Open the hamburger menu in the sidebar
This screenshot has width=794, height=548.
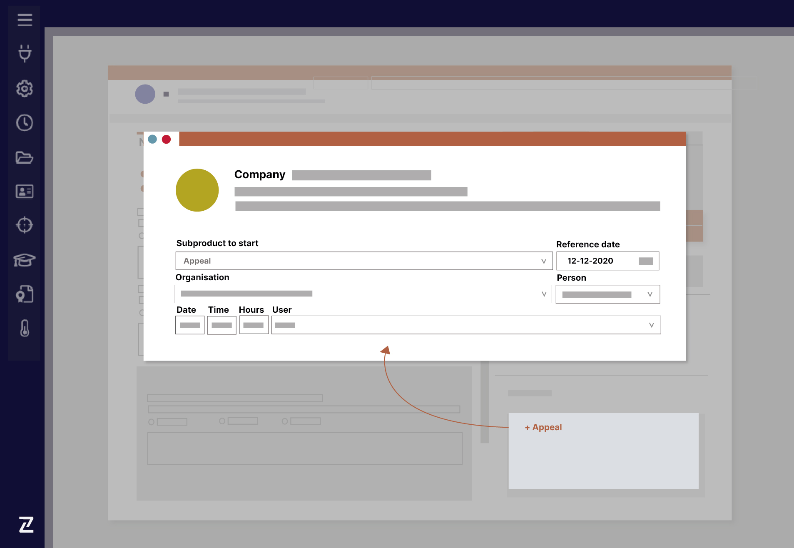(x=25, y=20)
